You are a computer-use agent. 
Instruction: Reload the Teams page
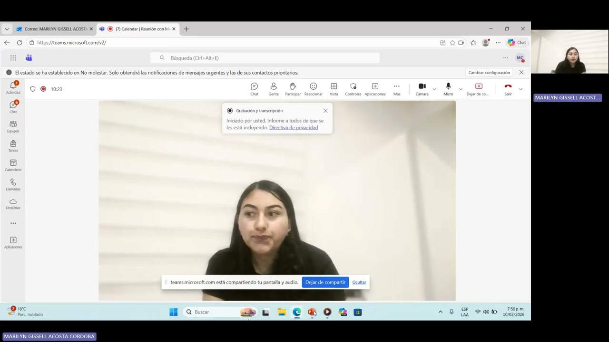click(20, 43)
